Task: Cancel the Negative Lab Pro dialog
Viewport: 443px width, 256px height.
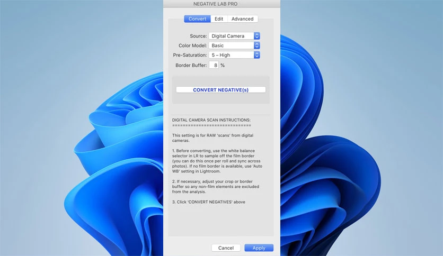Action: tap(226, 248)
